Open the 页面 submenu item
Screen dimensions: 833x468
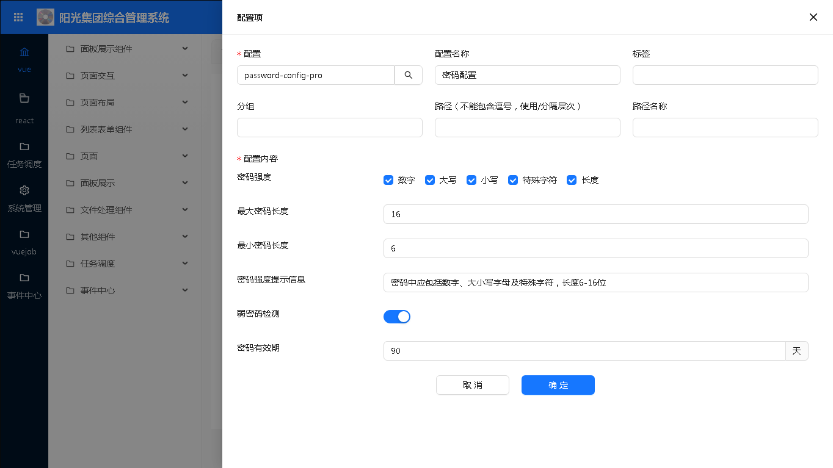125,156
